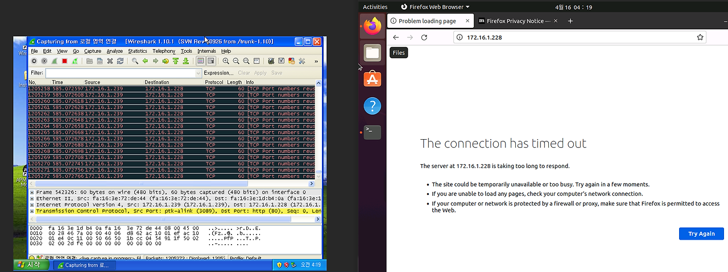The height and width of the screenshot is (272, 728).
Task: Expand Internet Protocol Version 4 row
Action: coord(32,205)
